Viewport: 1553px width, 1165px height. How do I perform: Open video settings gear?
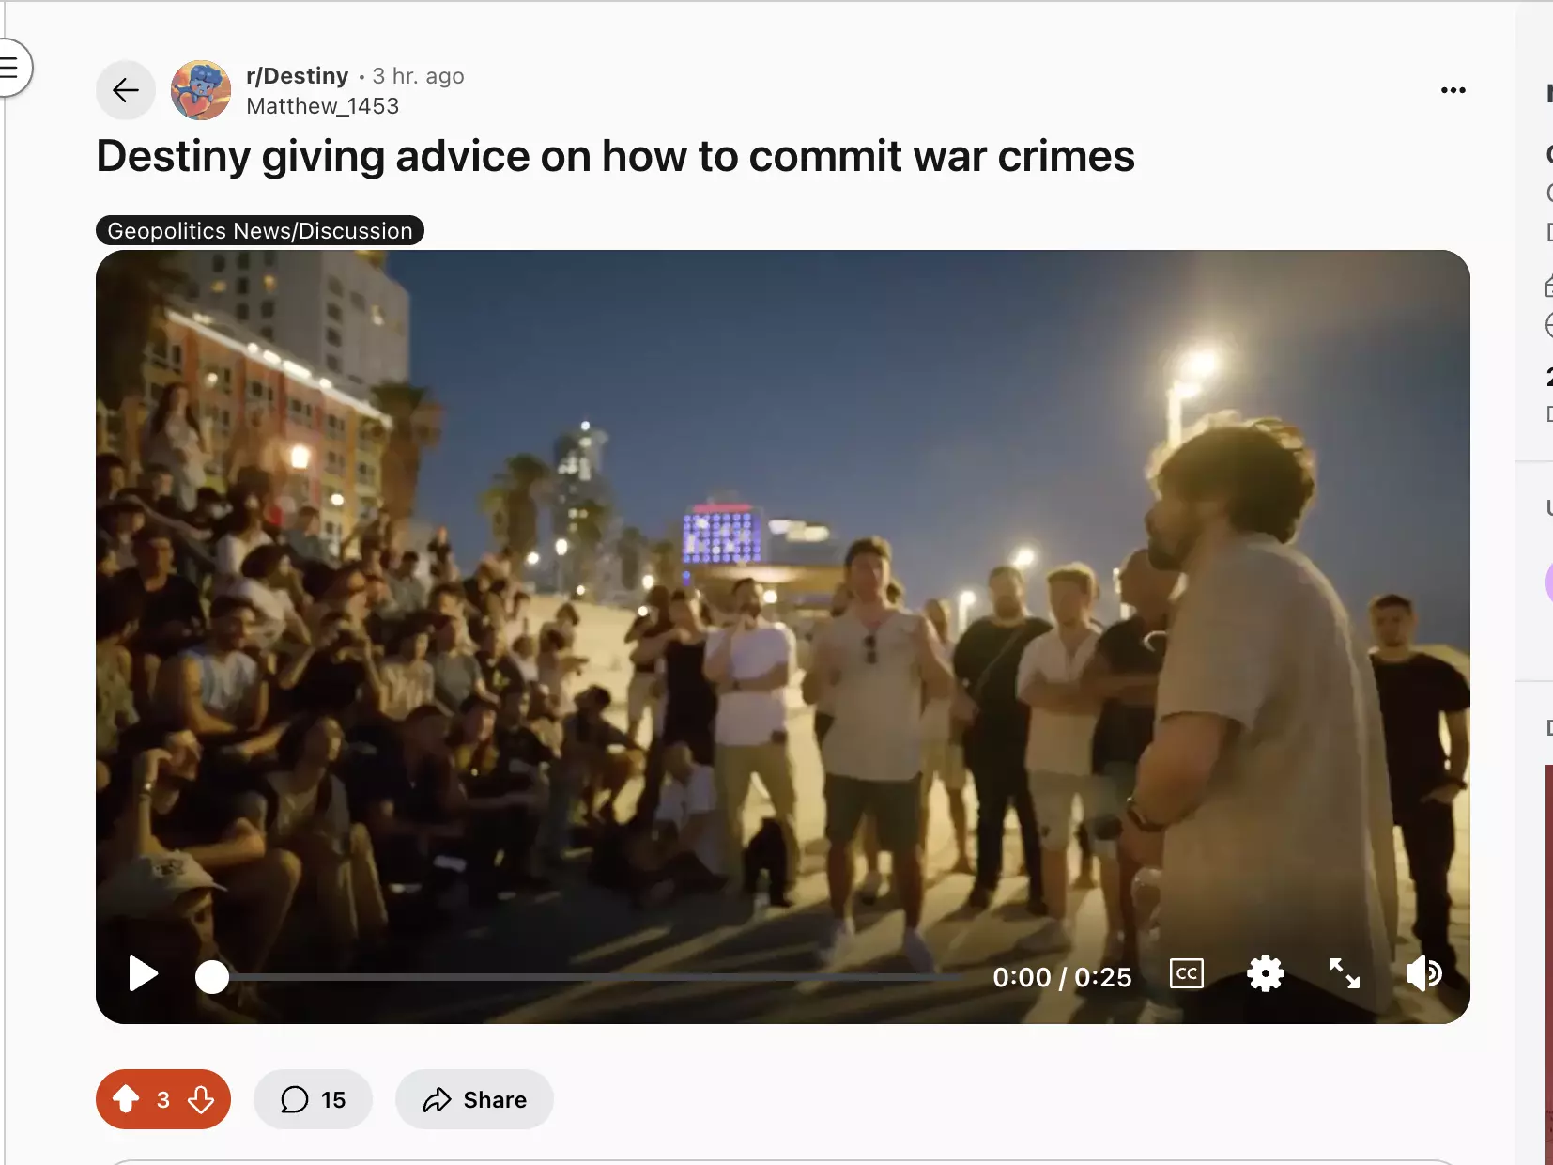pyautogui.click(x=1265, y=973)
